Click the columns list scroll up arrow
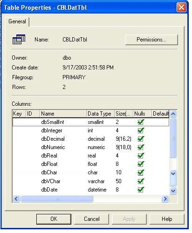 click(173, 114)
